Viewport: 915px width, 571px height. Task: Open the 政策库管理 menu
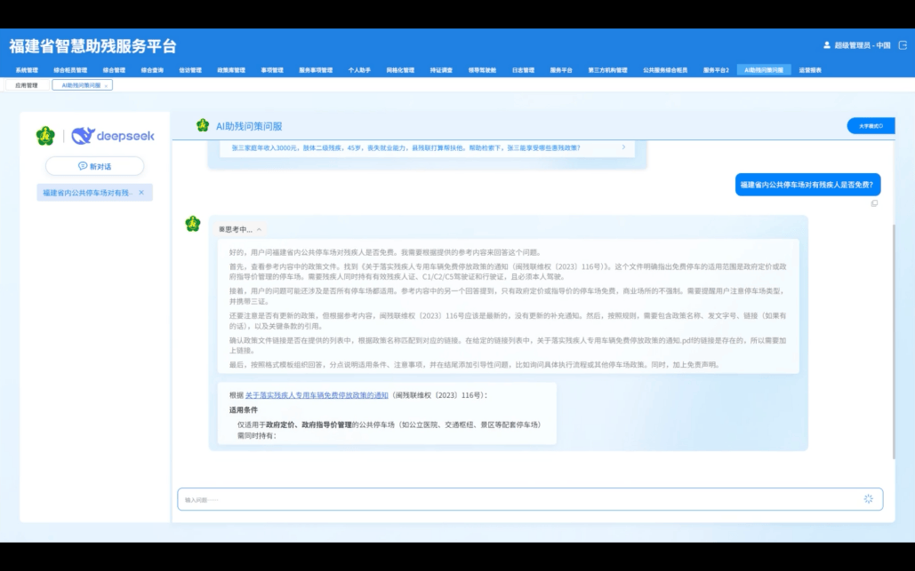point(231,70)
